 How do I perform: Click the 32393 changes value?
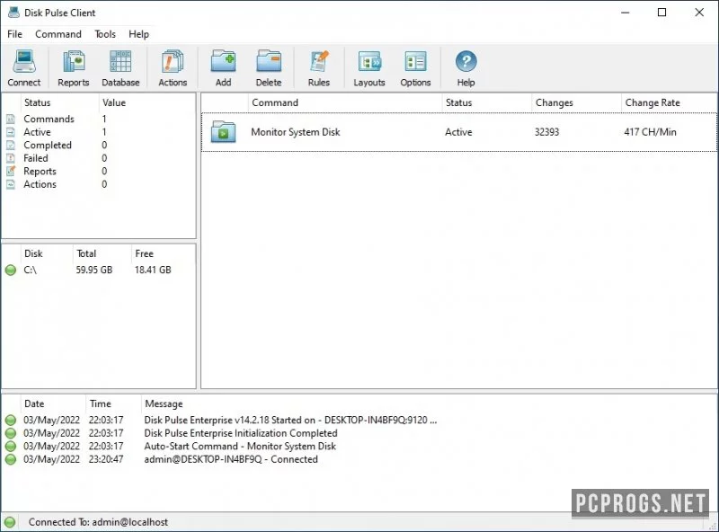coord(546,132)
